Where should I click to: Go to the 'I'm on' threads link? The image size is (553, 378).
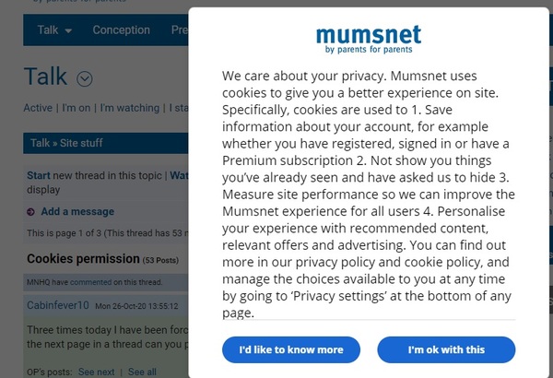point(75,108)
